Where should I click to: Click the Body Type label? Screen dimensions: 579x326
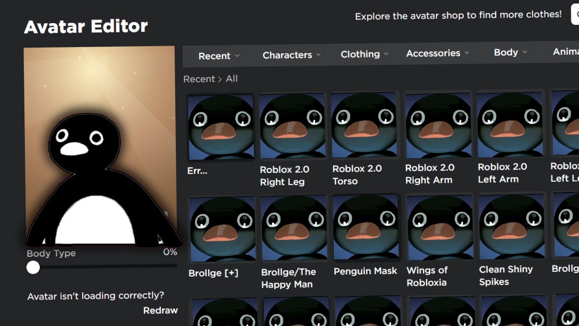coord(51,253)
